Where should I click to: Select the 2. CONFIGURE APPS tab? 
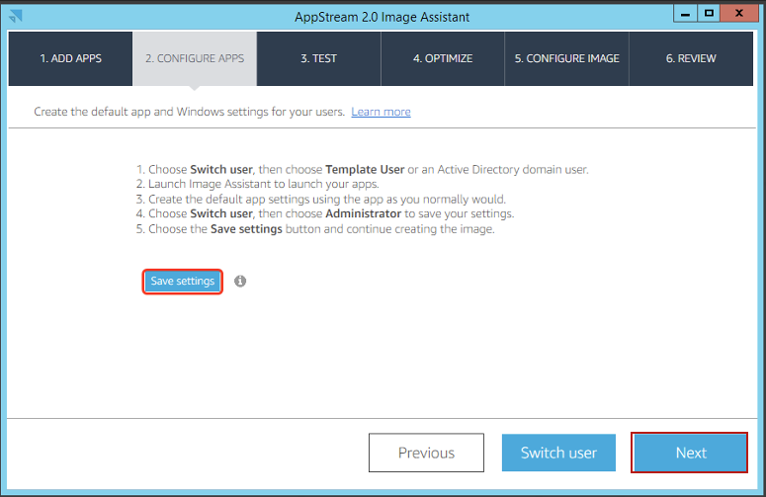[x=195, y=58]
